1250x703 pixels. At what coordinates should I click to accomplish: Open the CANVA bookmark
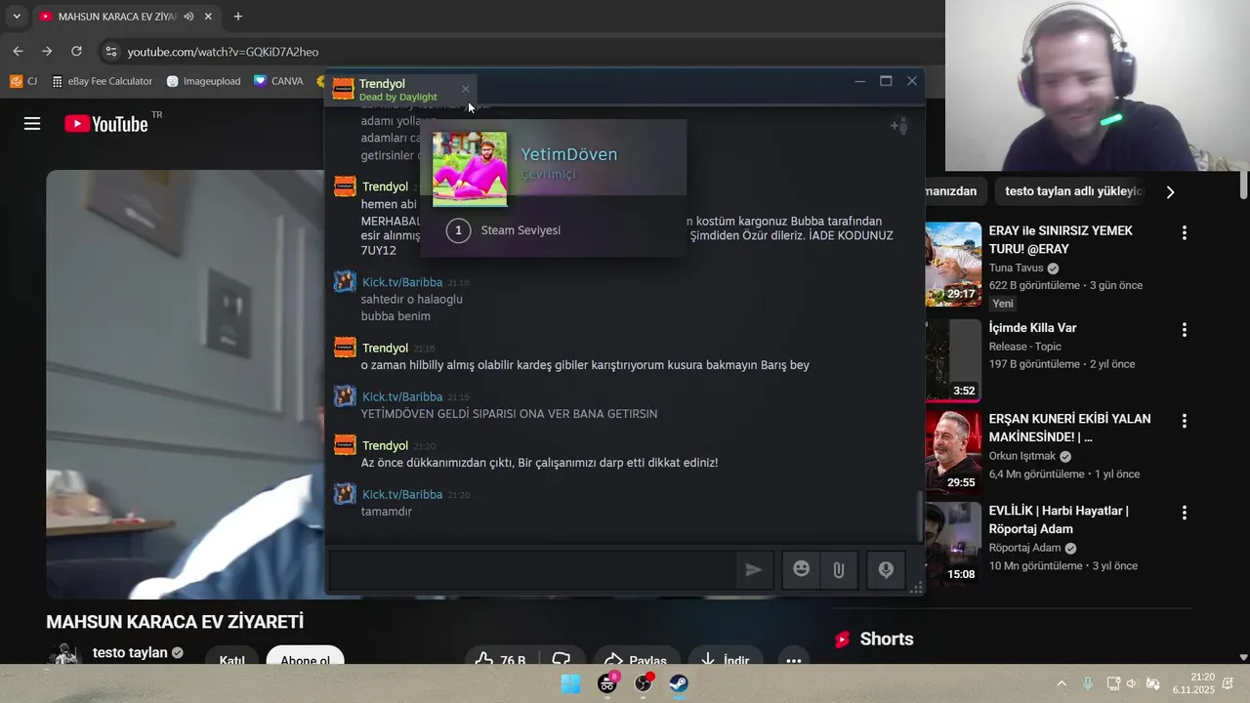tap(278, 81)
